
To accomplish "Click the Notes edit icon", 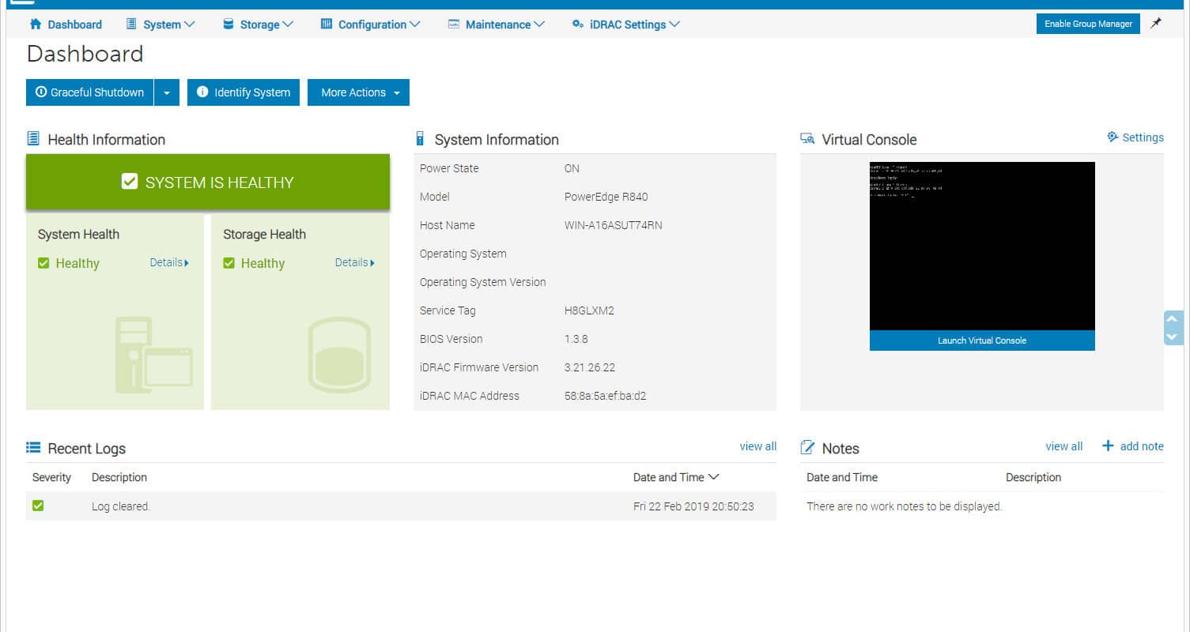I will (x=807, y=448).
